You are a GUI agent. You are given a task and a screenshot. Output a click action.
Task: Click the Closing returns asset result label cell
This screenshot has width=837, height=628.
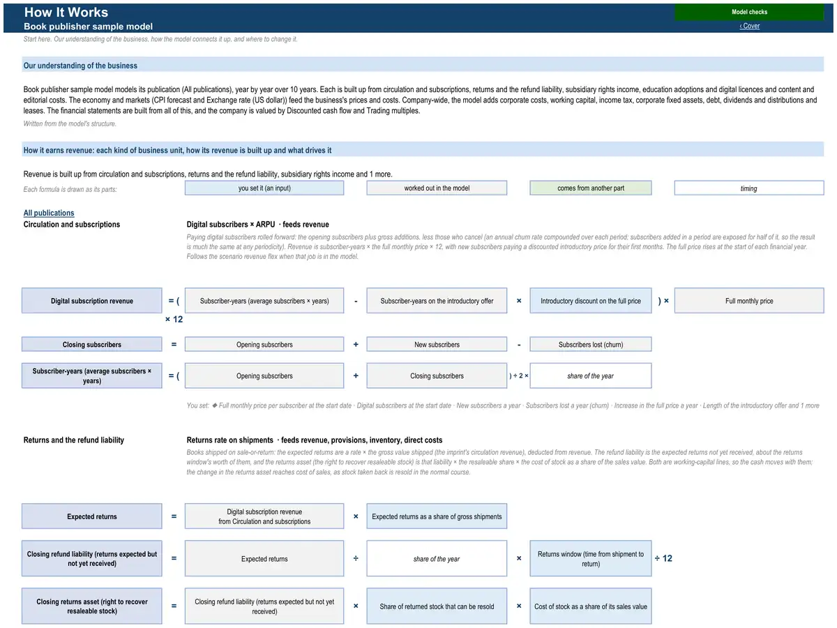(x=92, y=606)
